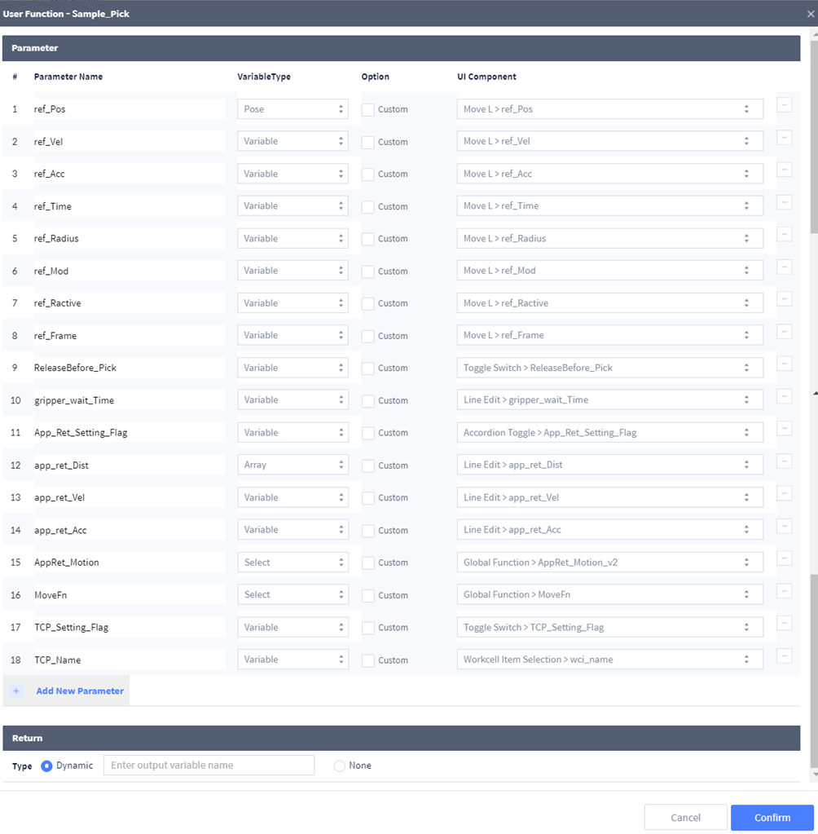Image resolution: width=818 pixels, height=834 pixels.
Task: Delete the TCP_Name parameter row
Action: (x=784, y=656)
